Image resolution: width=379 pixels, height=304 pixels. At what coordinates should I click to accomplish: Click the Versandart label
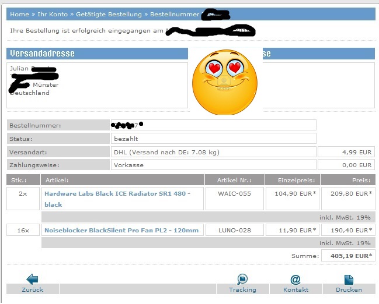pos(28,153)
